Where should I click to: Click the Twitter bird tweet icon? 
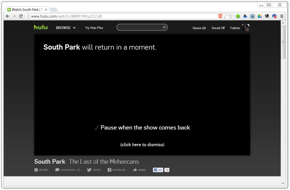89,170
